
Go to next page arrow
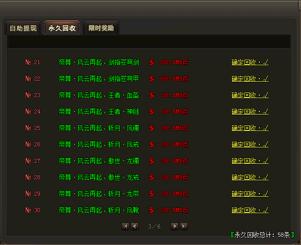coord(175,227)
